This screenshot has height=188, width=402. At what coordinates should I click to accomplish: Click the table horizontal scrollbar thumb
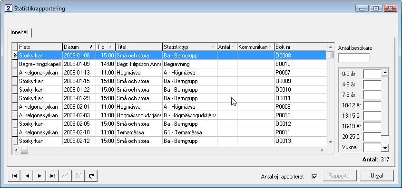(x=24, y=150)
